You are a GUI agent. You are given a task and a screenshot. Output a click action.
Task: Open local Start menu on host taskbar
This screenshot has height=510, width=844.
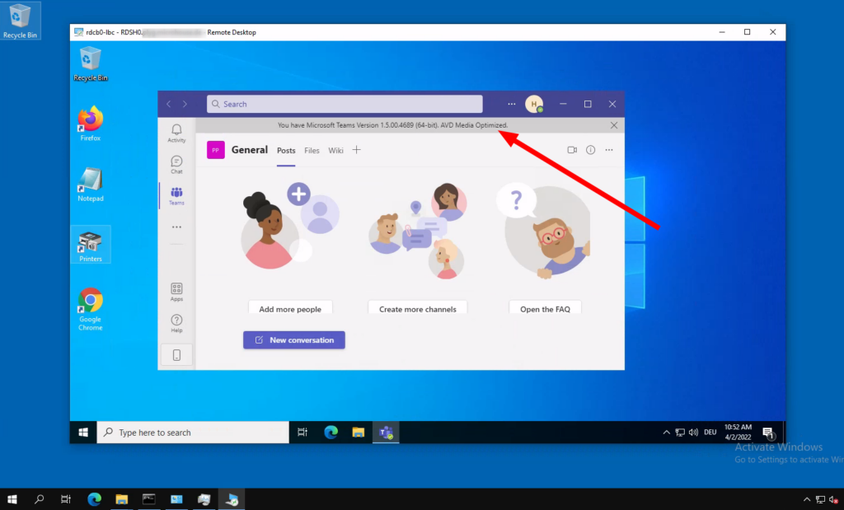coord(12,499)
